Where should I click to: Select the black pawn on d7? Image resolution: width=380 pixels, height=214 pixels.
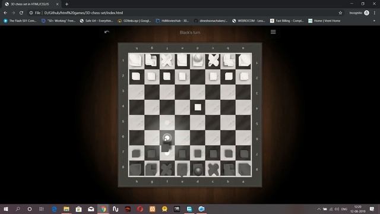click(x=198, y=153)
